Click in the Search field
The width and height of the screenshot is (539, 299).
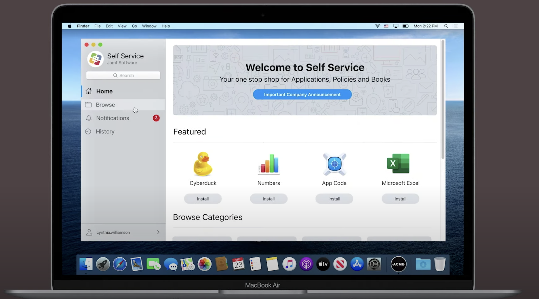coord(123,76)
